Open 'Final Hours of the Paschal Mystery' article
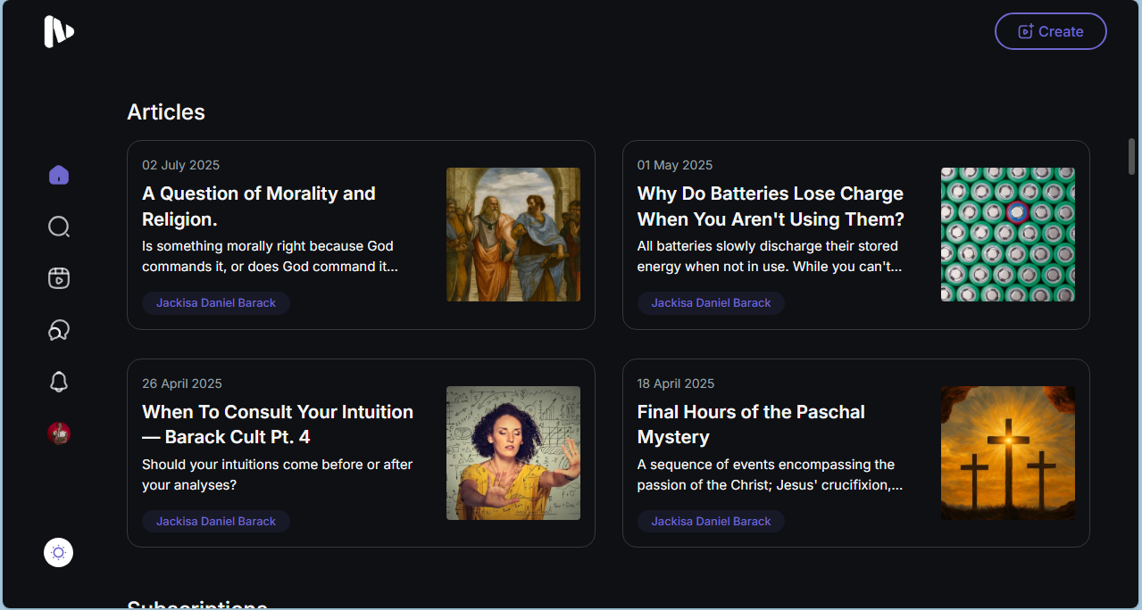 (750, 425)
